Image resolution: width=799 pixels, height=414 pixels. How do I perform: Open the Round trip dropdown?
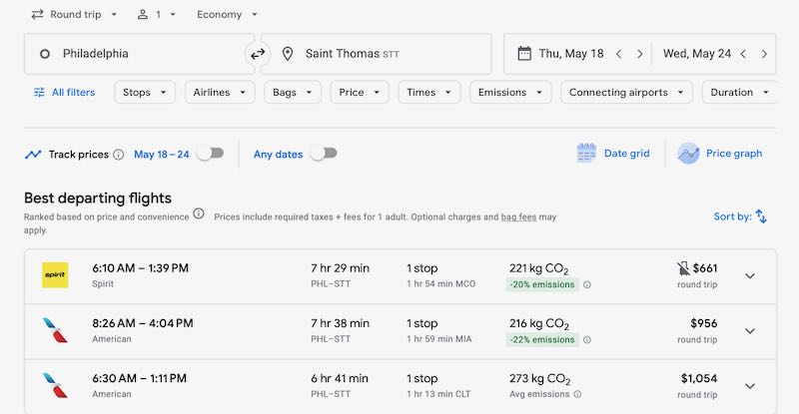click(x=74, y=15)
